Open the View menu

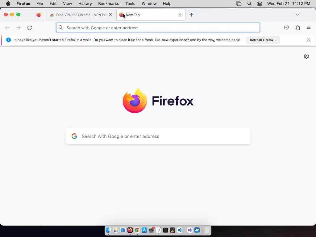(x=67, y=4)
